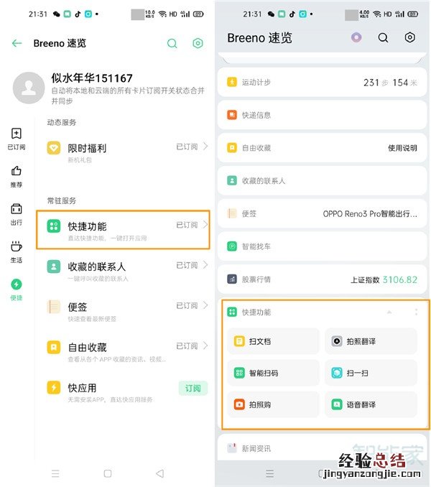Open the 快捷功能 card more options dots
The width and height of the screenshot is (431, 487).
pos(416,312)
